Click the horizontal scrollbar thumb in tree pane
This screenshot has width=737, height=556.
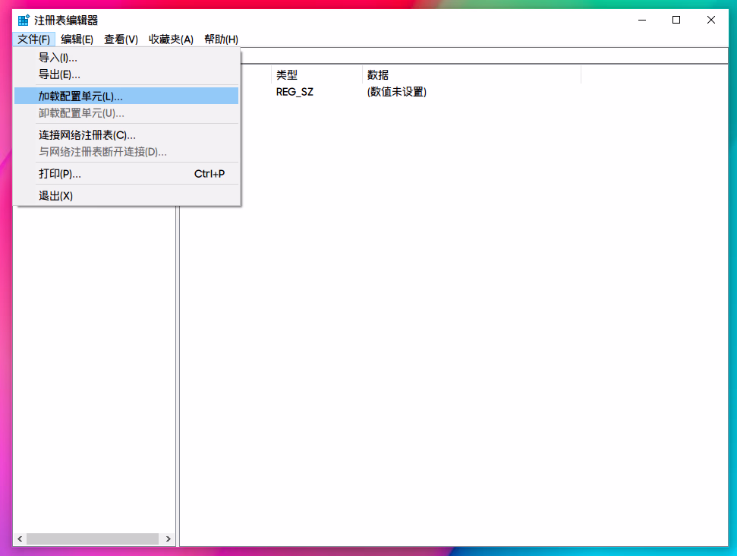click(92, 539)
